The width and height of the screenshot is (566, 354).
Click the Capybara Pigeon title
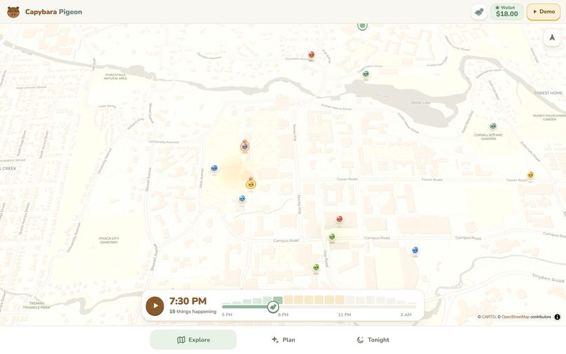click(53, 12)
